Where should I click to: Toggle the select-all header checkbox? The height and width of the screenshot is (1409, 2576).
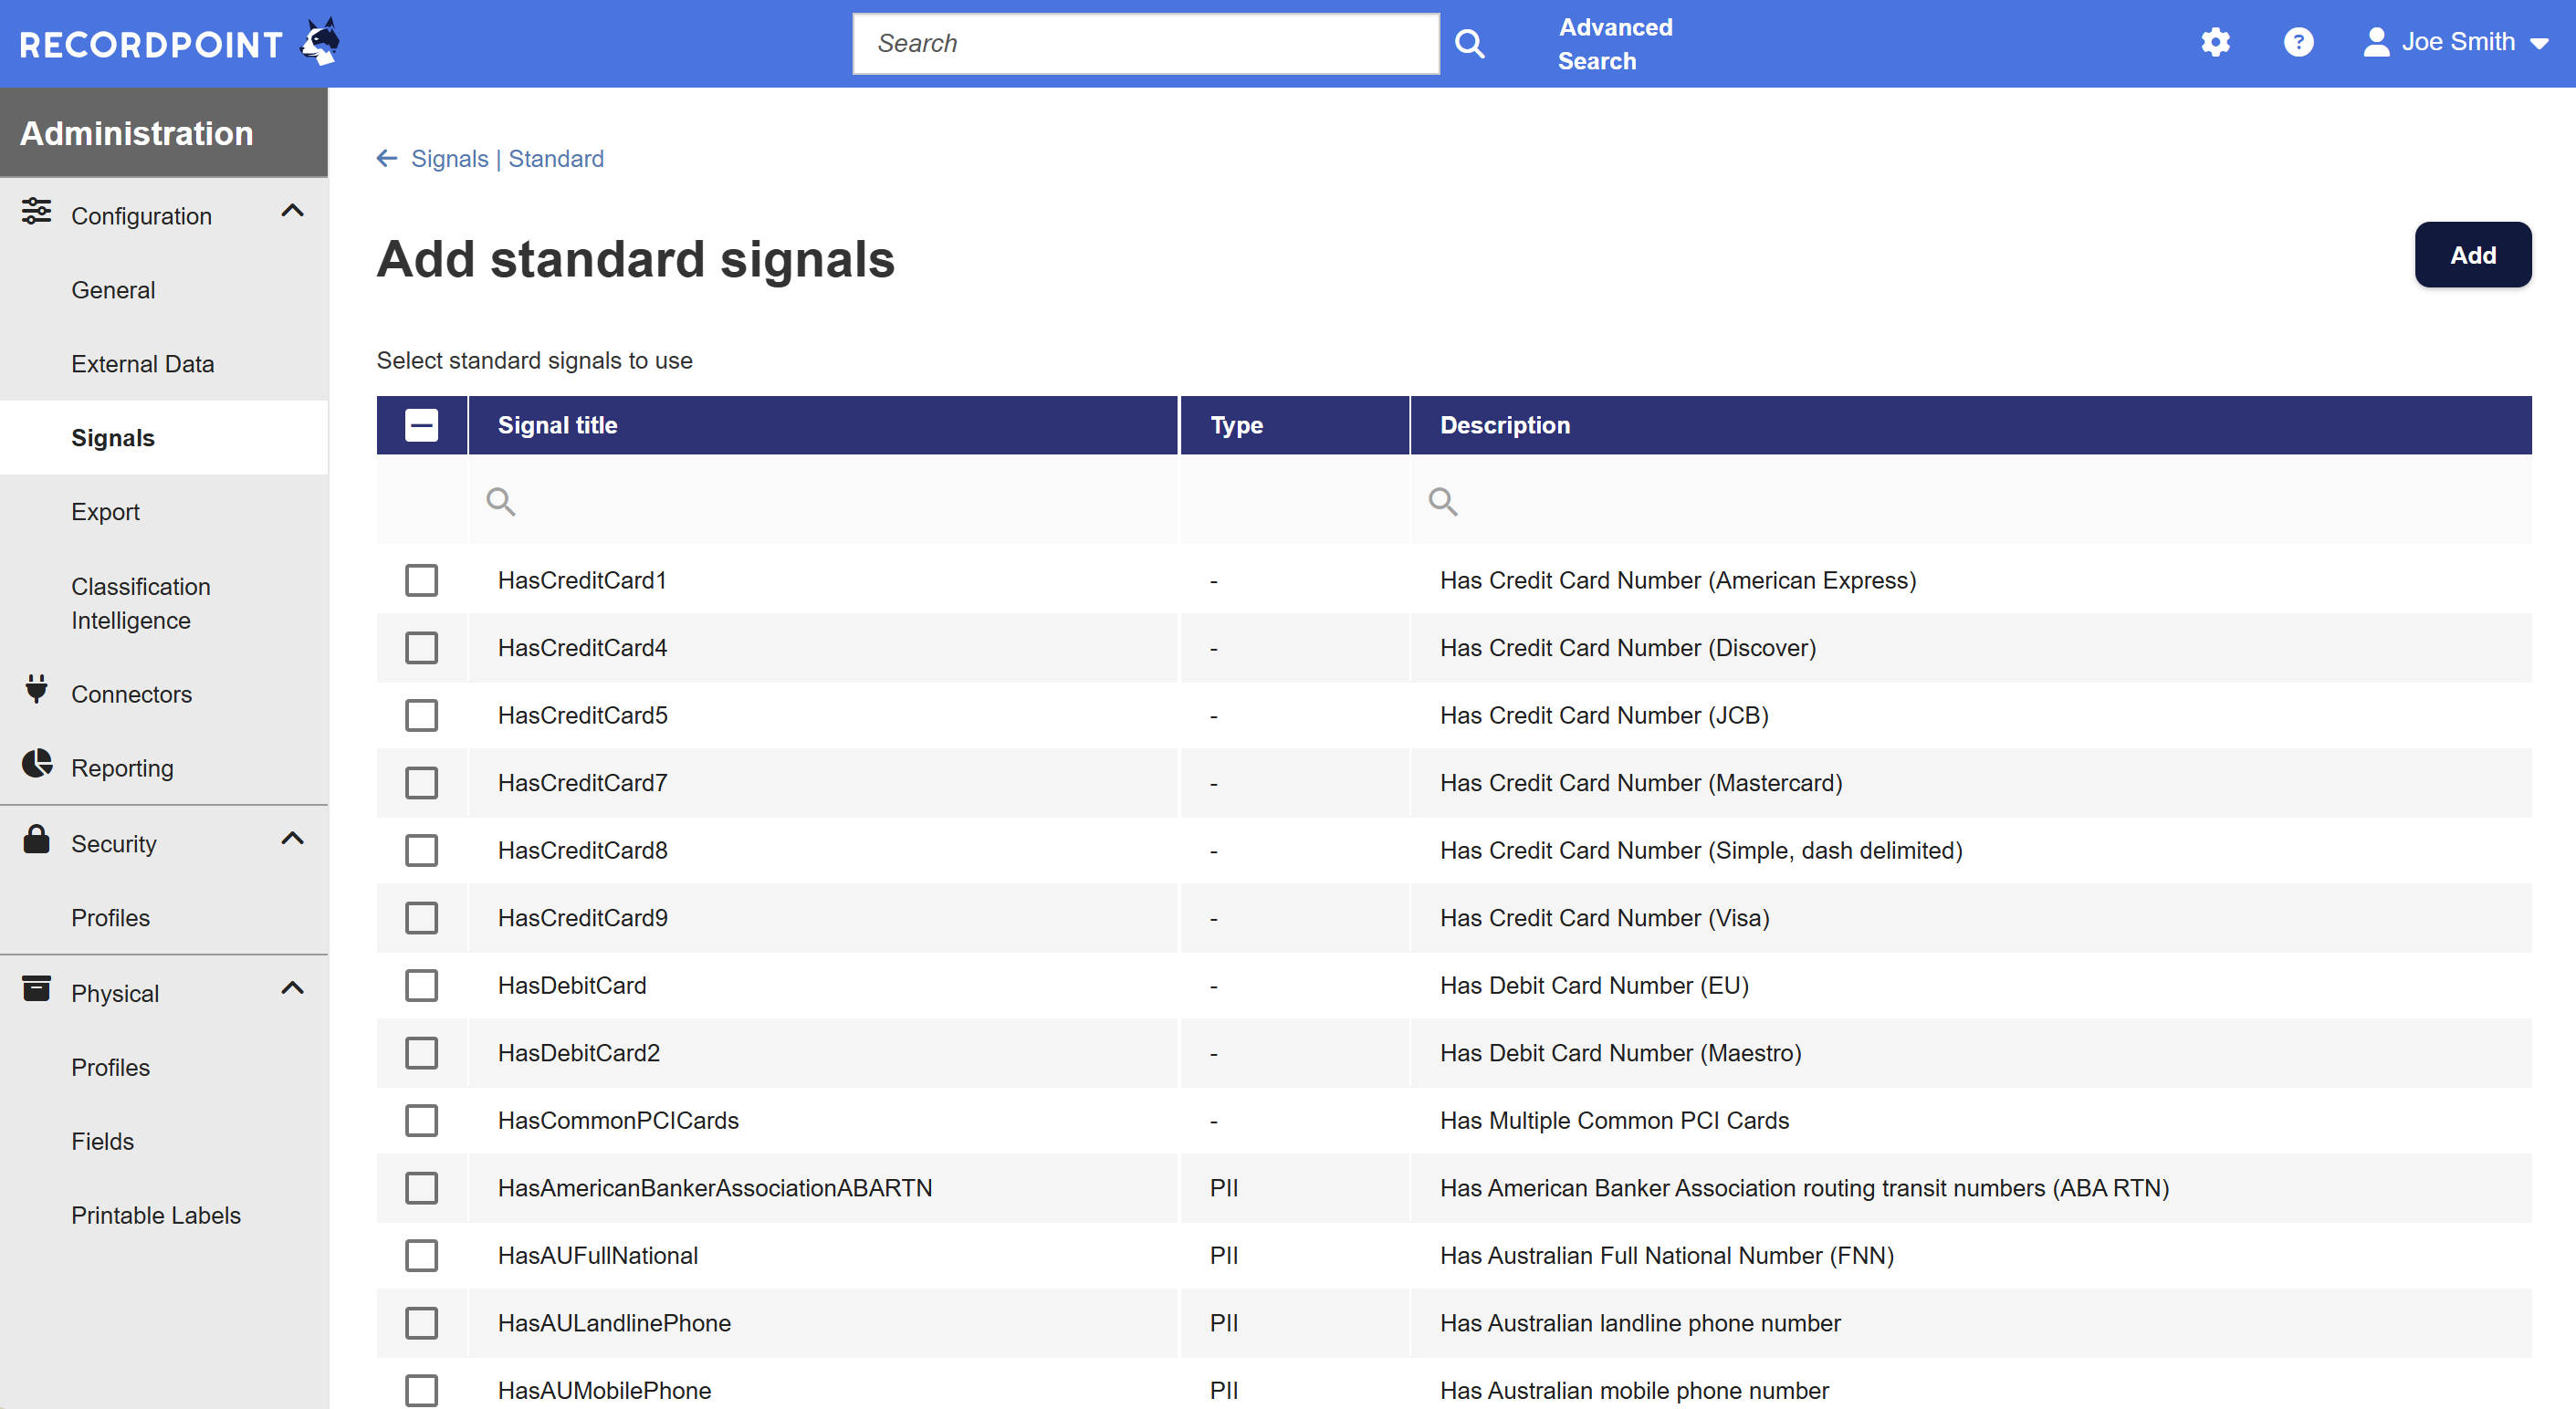coord(421,425)
